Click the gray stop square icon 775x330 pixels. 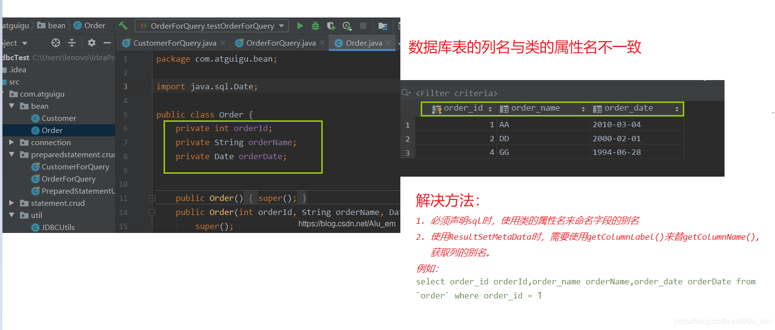tap(363, 26)
